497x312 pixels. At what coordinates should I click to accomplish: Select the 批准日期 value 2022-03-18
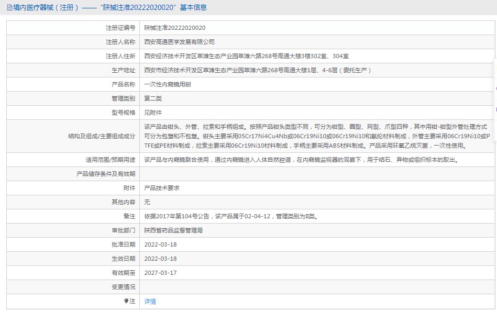(x=160, y=244)
